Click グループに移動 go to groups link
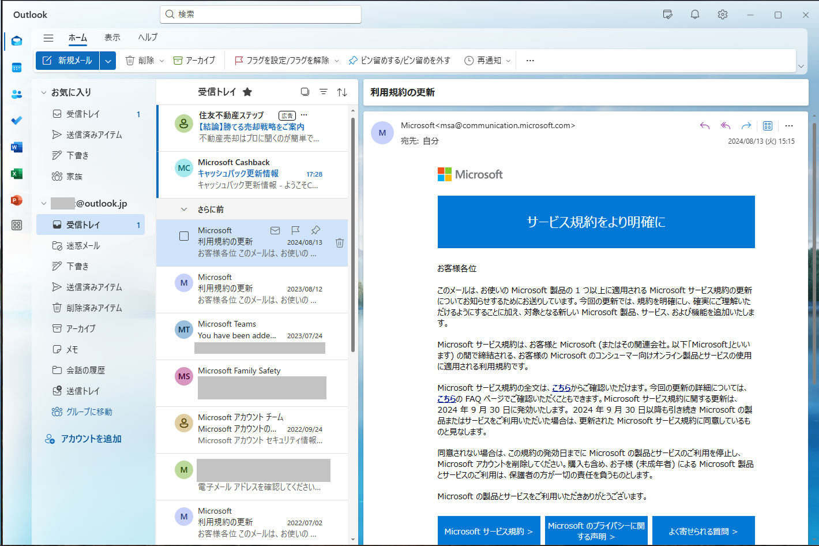 pos(82,412)
